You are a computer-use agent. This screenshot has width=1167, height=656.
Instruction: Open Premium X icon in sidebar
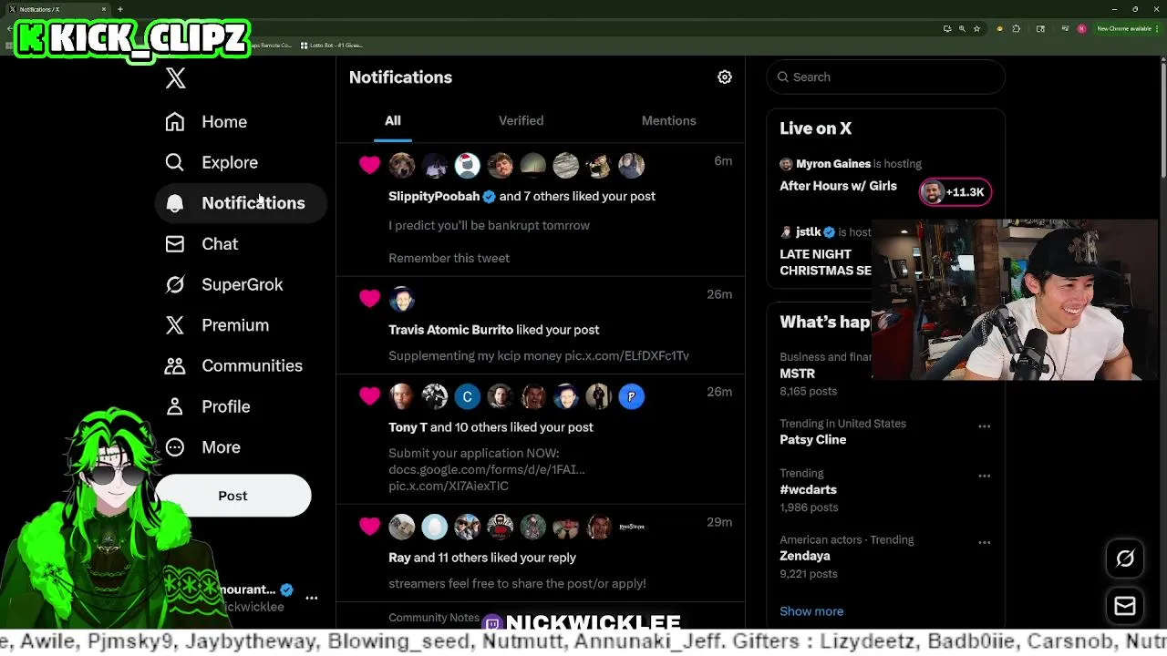[174, 325]
